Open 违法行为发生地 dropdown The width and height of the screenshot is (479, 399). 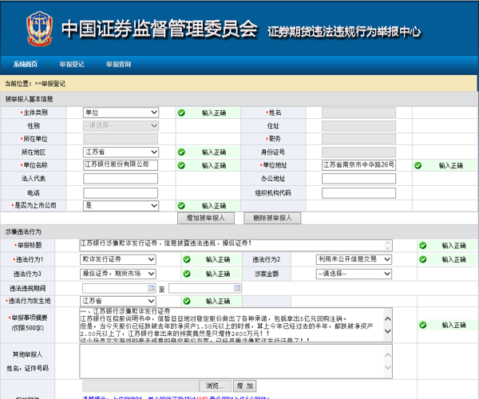pos(118,302)
